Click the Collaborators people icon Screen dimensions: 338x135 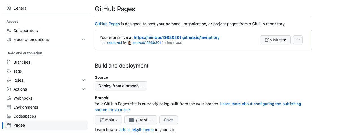tap(8, 31)
